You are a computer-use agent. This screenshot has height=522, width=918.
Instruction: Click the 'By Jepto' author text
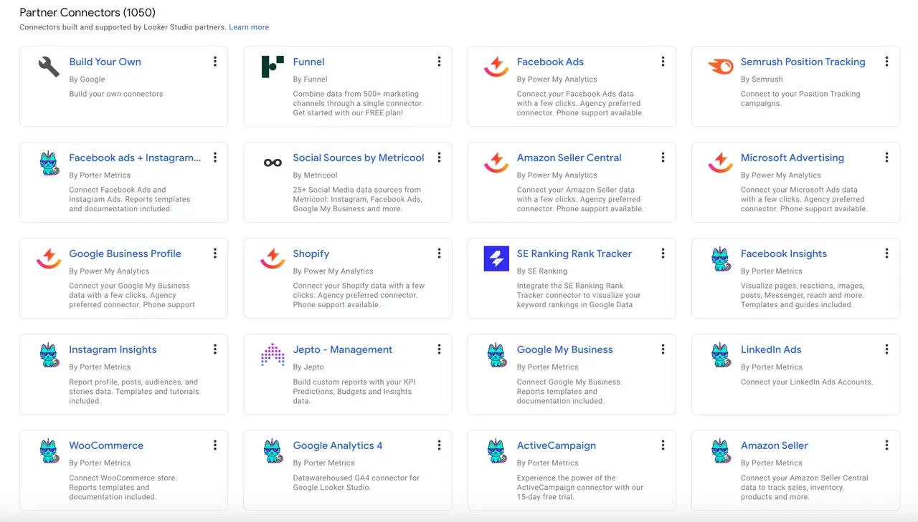(308, 367)
